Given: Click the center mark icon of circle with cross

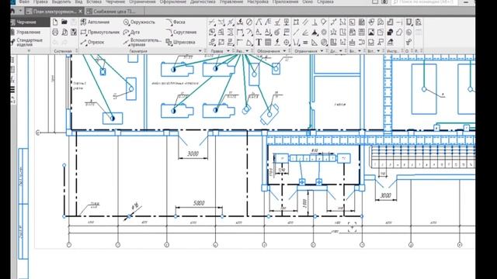Looking at the screenshot, I should point(287,42).
